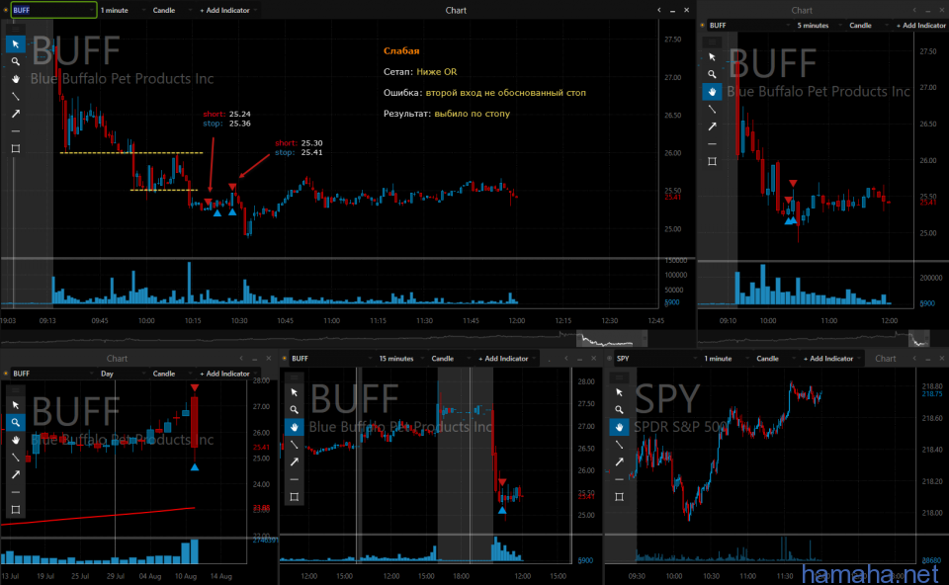Viewport: 949px width, 585px height.
Task: Select the horizontal line tool in the SPY chart
Action: tap(619, 479)
